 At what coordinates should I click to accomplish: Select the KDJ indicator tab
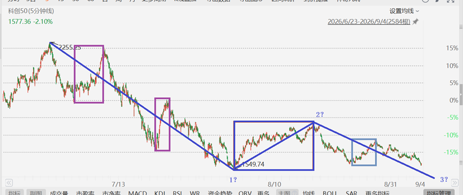pos(160,193)
